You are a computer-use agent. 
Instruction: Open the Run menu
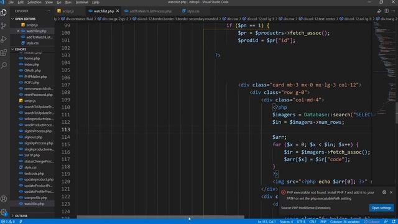[68, 2]
